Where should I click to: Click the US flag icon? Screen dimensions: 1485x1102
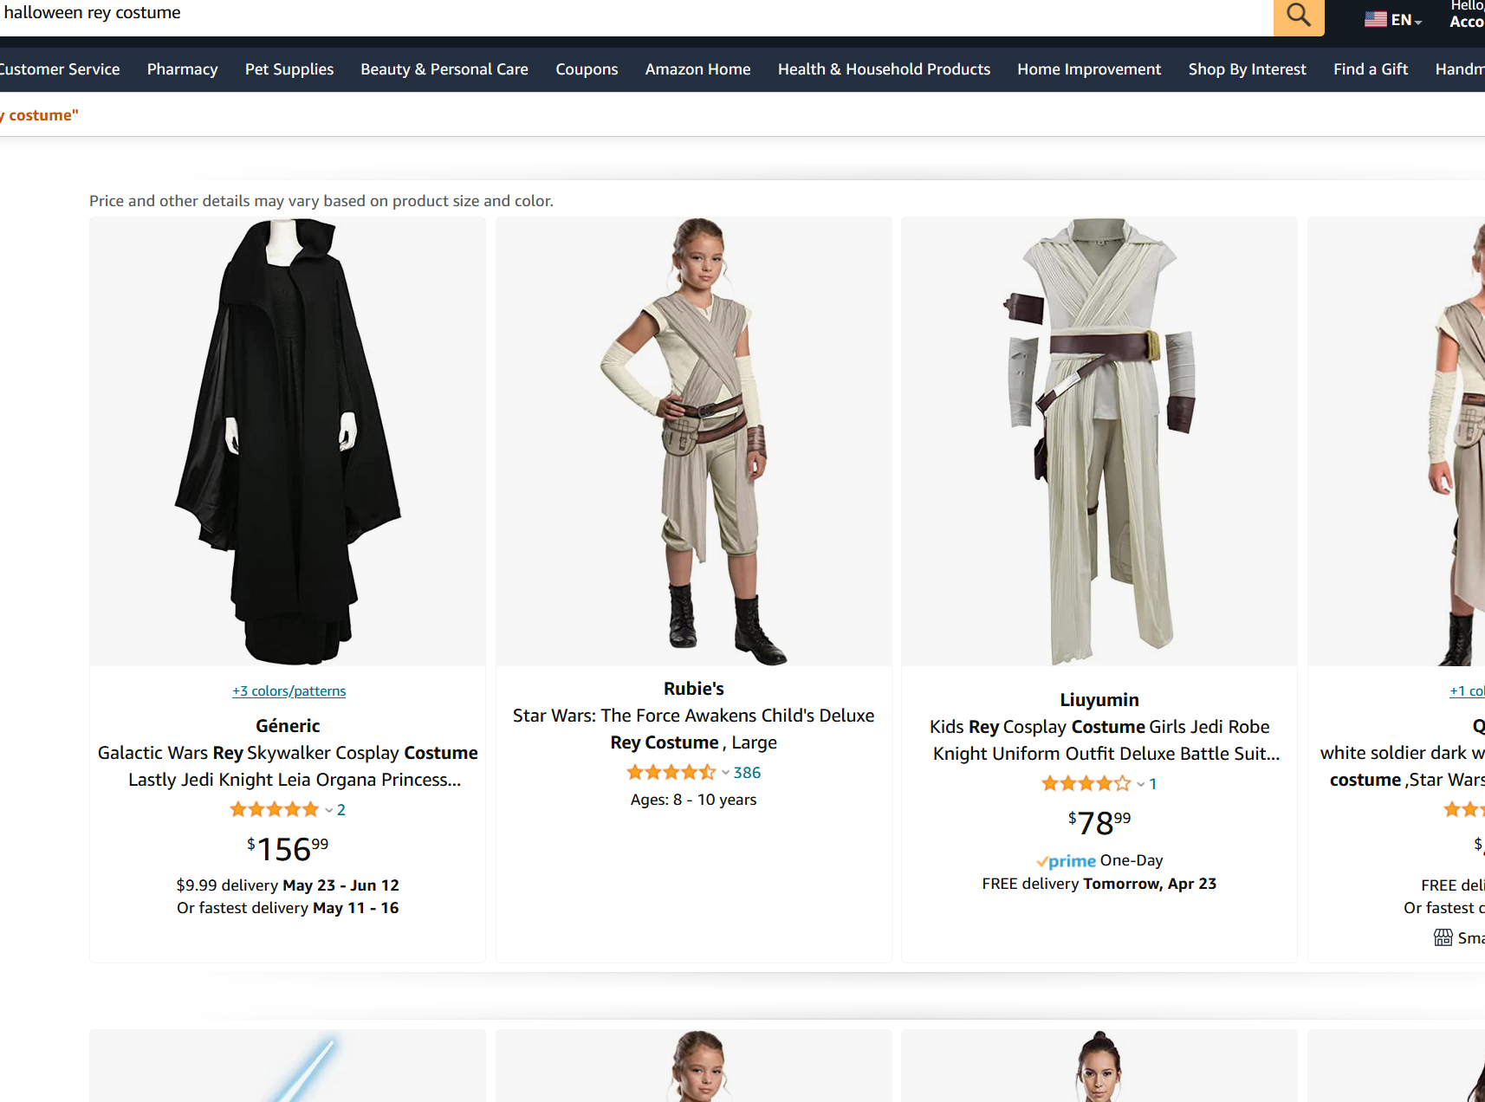[x=1375, y=19]
